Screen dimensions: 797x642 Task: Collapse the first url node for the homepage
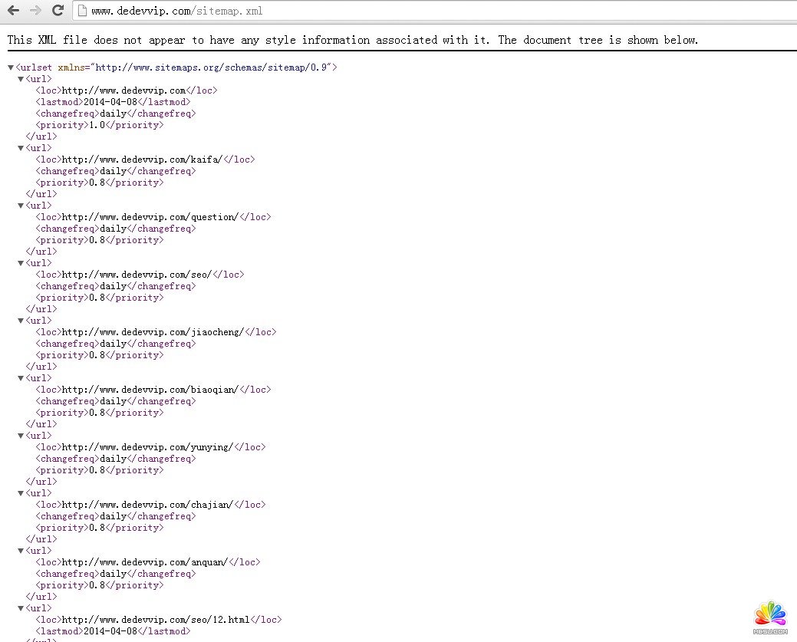tap(21, 80)
